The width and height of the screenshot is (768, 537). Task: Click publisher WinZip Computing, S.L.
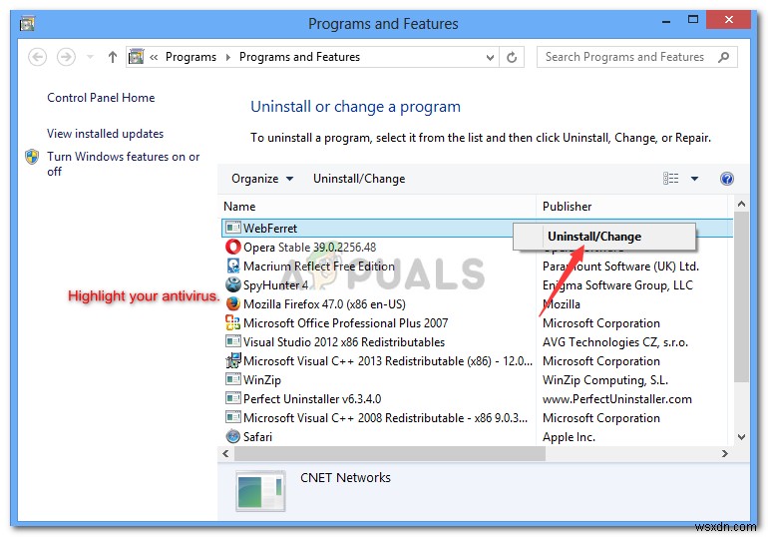pos(604,380)
